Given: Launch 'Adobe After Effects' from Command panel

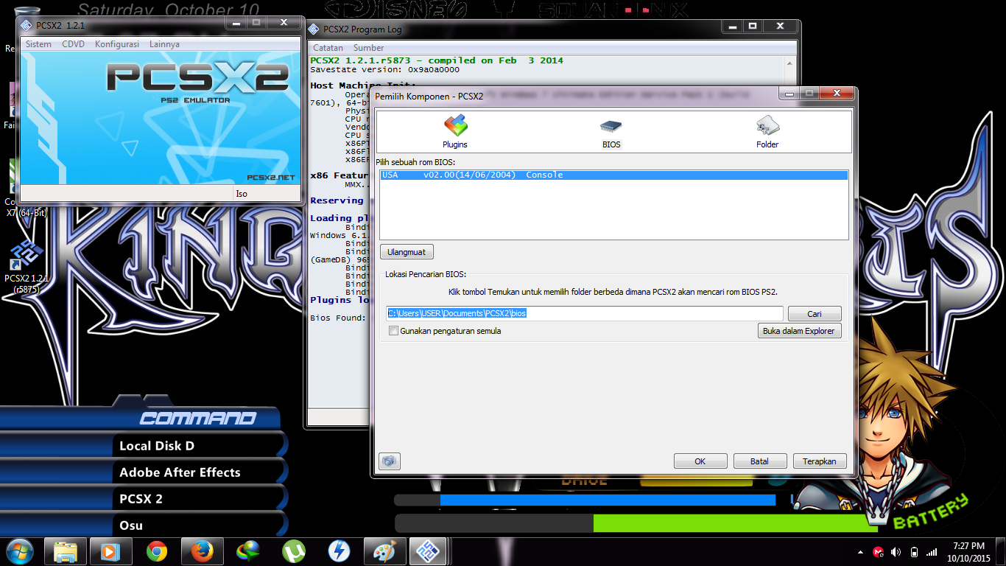Looking at the screenshot, I should click(180, 472).
